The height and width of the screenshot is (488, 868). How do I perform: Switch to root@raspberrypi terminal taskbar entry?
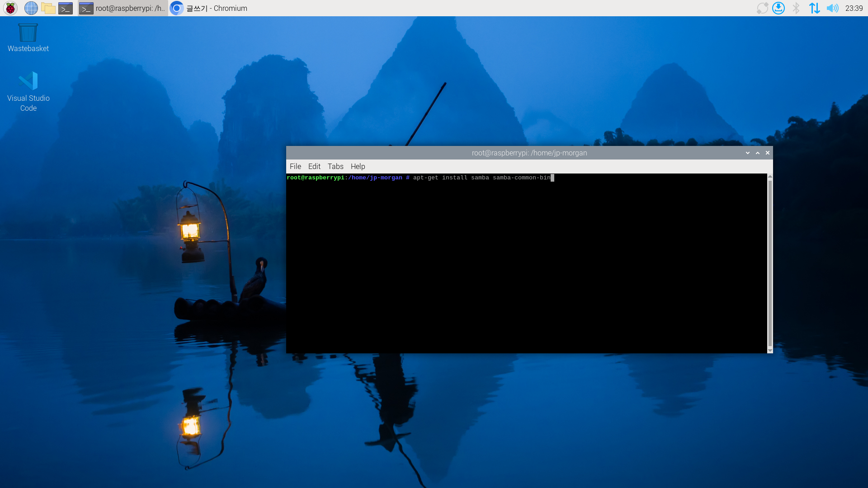pos(123,8)
